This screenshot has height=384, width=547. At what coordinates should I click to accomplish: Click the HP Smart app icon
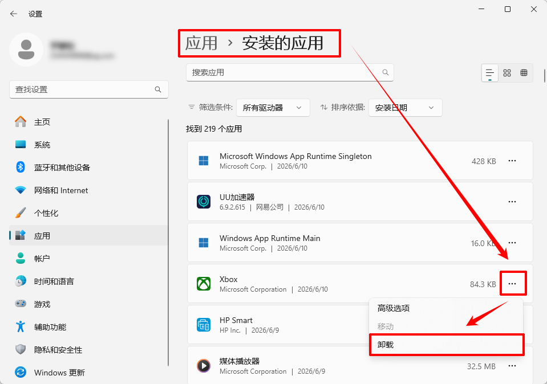(x=204, y=325)
